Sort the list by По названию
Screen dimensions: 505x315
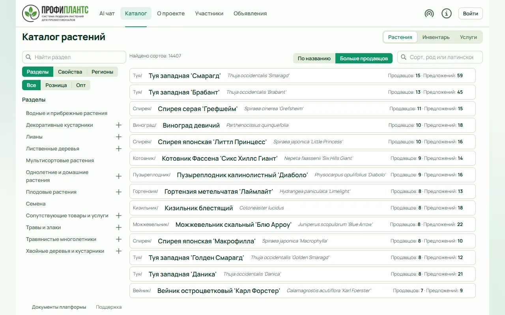[x=314, y=58]
